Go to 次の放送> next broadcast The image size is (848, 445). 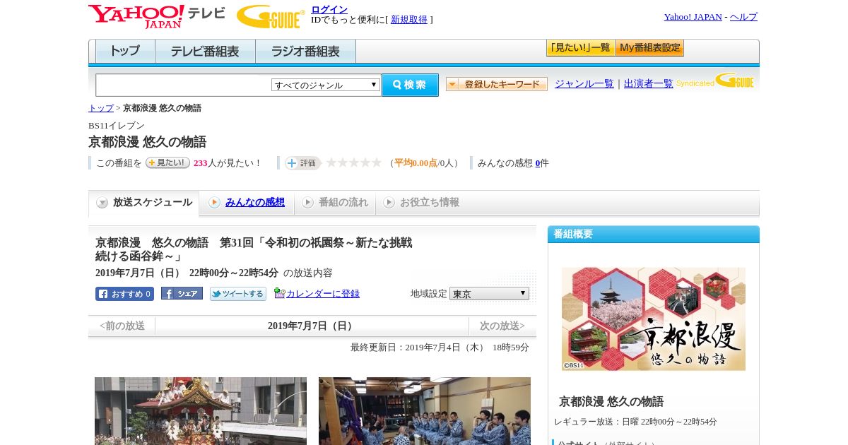tap(502, 326)
